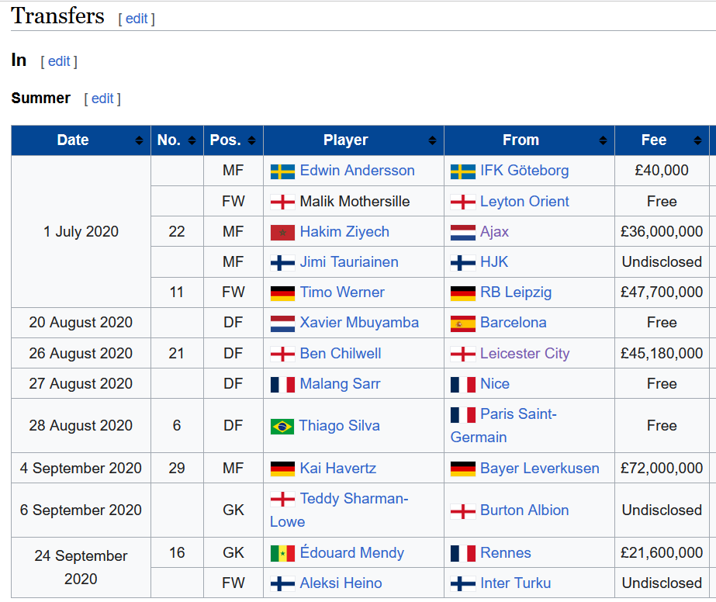Open RB Leipzig club link
This screenshot has width=716, height=602.
click(x=516, y=292)
